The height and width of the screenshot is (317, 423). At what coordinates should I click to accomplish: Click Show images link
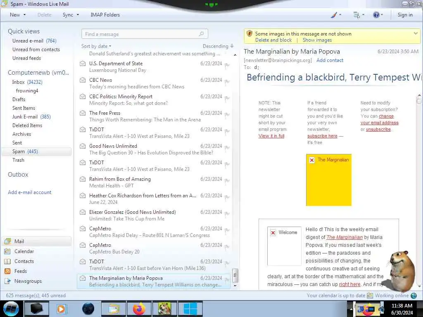[x=317, y=40]
